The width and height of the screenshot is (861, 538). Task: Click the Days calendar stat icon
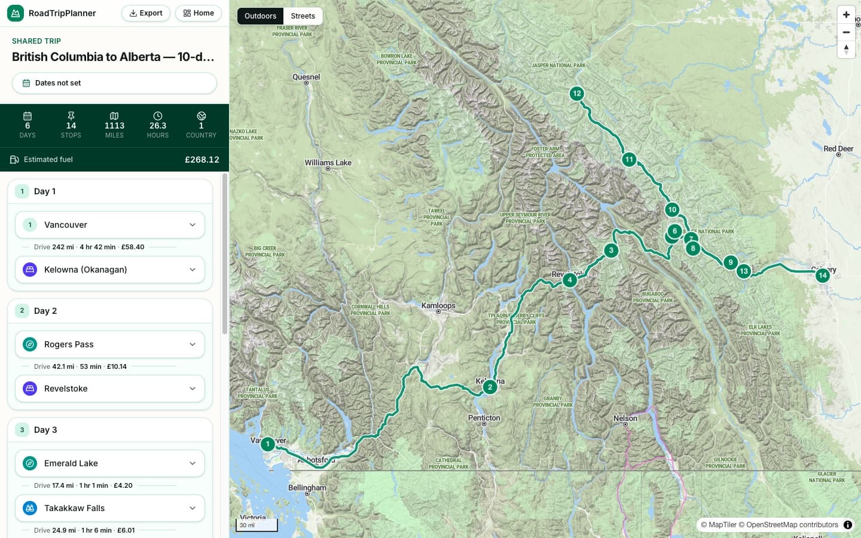(x=28, y=116)
